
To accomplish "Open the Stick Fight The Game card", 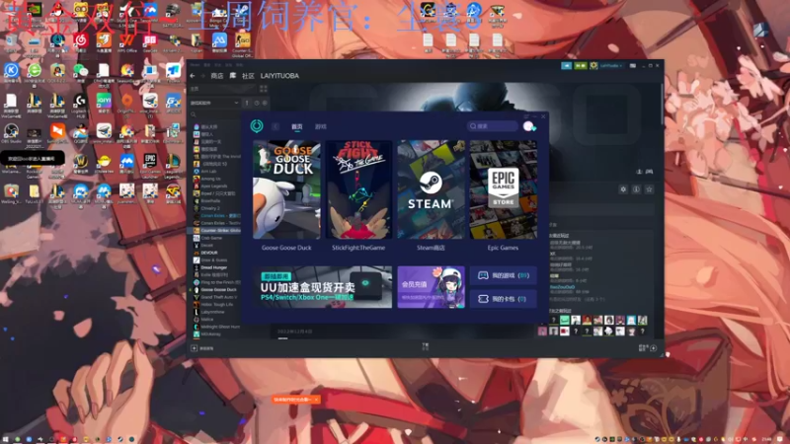I will point(358,189).
